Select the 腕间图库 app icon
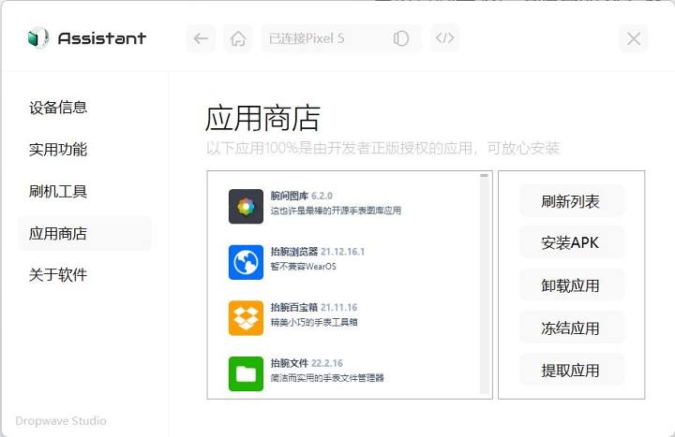 [x=246, y=206]
